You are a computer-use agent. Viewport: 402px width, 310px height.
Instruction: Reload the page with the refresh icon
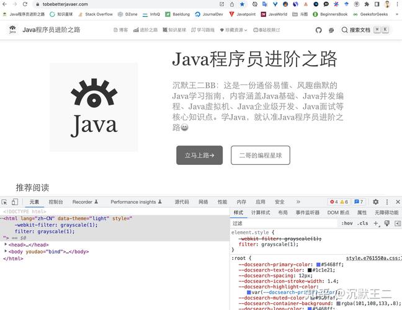25,4
